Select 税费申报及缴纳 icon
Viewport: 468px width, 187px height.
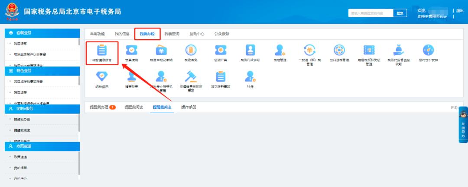tap(161, 50)
